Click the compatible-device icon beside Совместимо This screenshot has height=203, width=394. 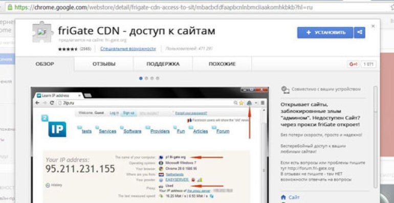click(x=285, y=89)
